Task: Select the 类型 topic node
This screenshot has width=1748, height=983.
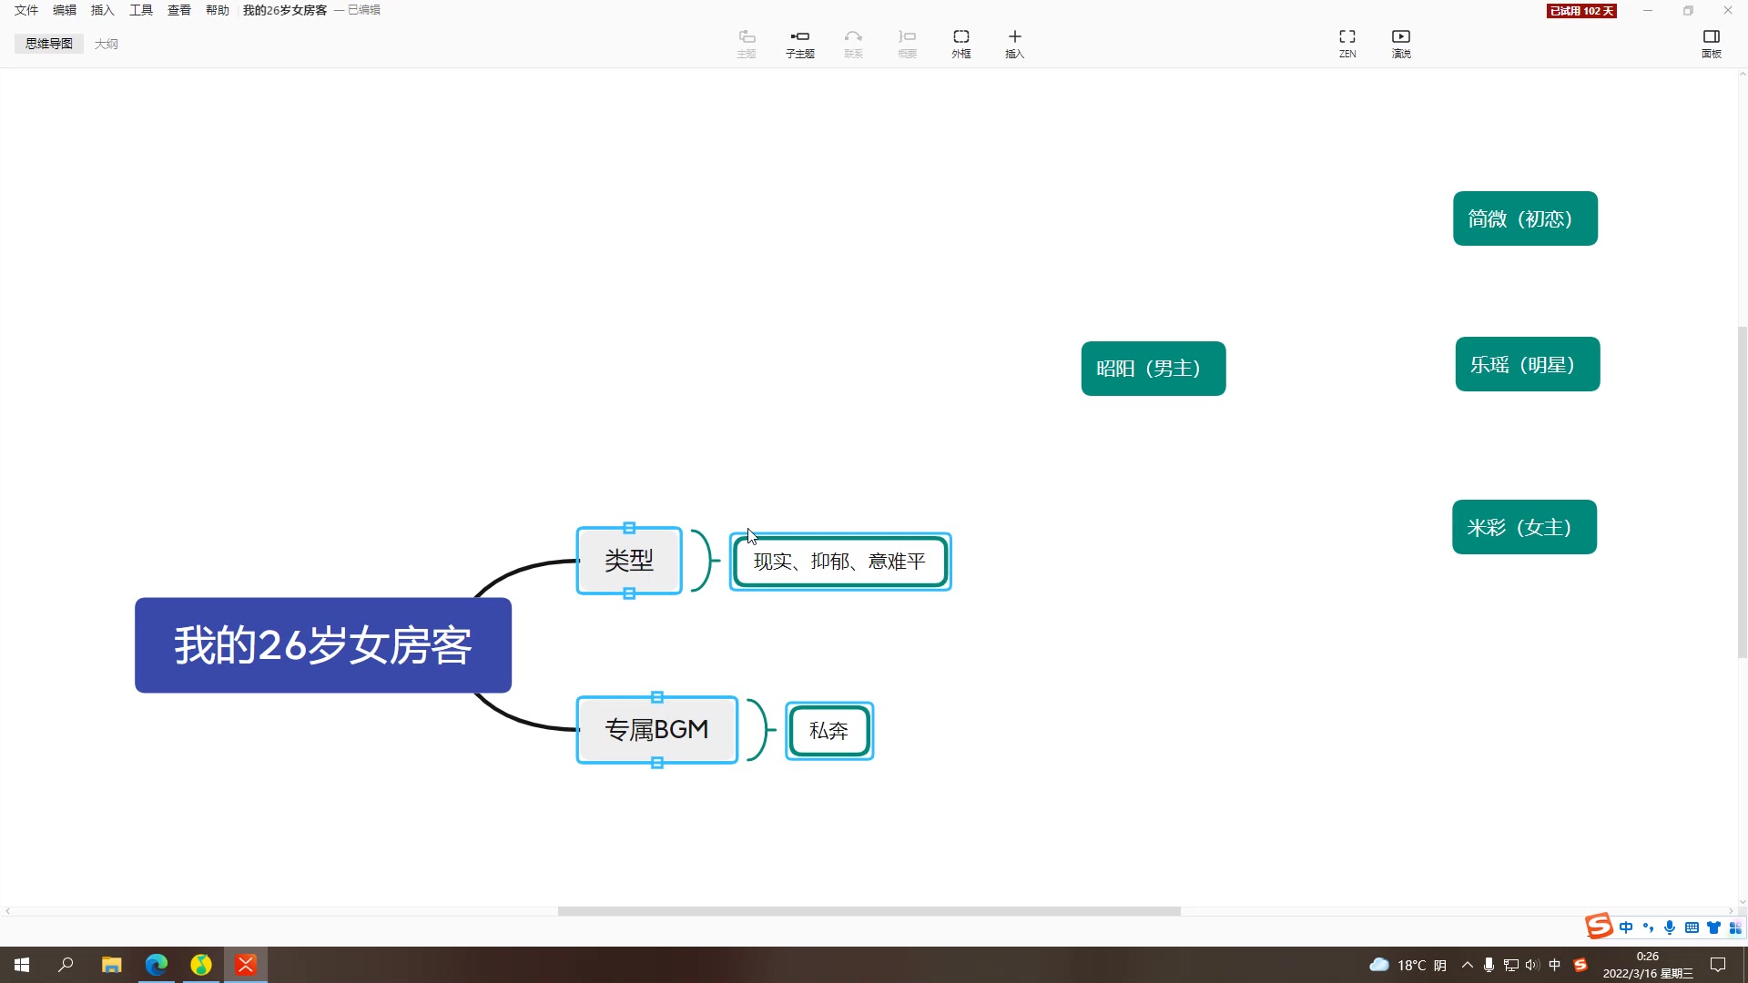Action: pos(629,561)
